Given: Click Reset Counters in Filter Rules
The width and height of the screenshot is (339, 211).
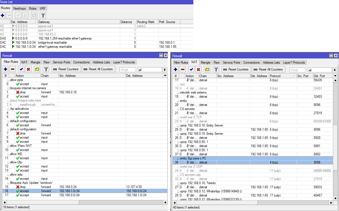Looking at the screenshot, I should coord(66,69).
